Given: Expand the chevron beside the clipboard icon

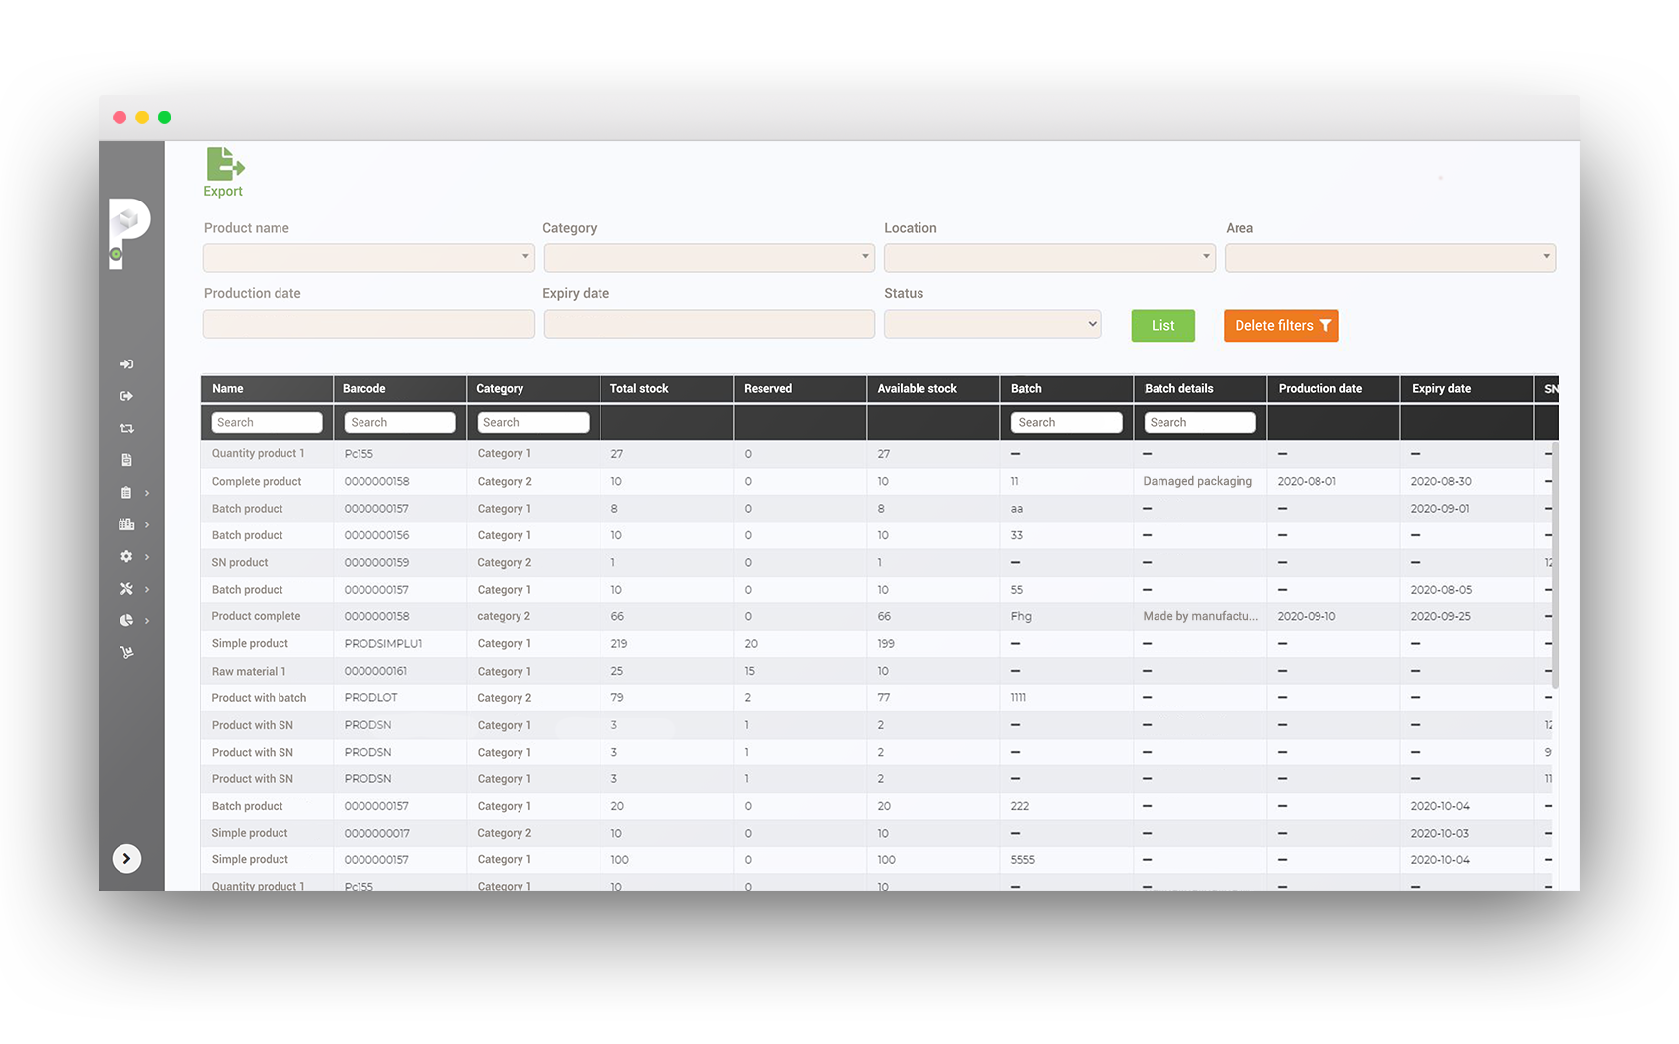Looking at the screenshot, I should (147, 493).
